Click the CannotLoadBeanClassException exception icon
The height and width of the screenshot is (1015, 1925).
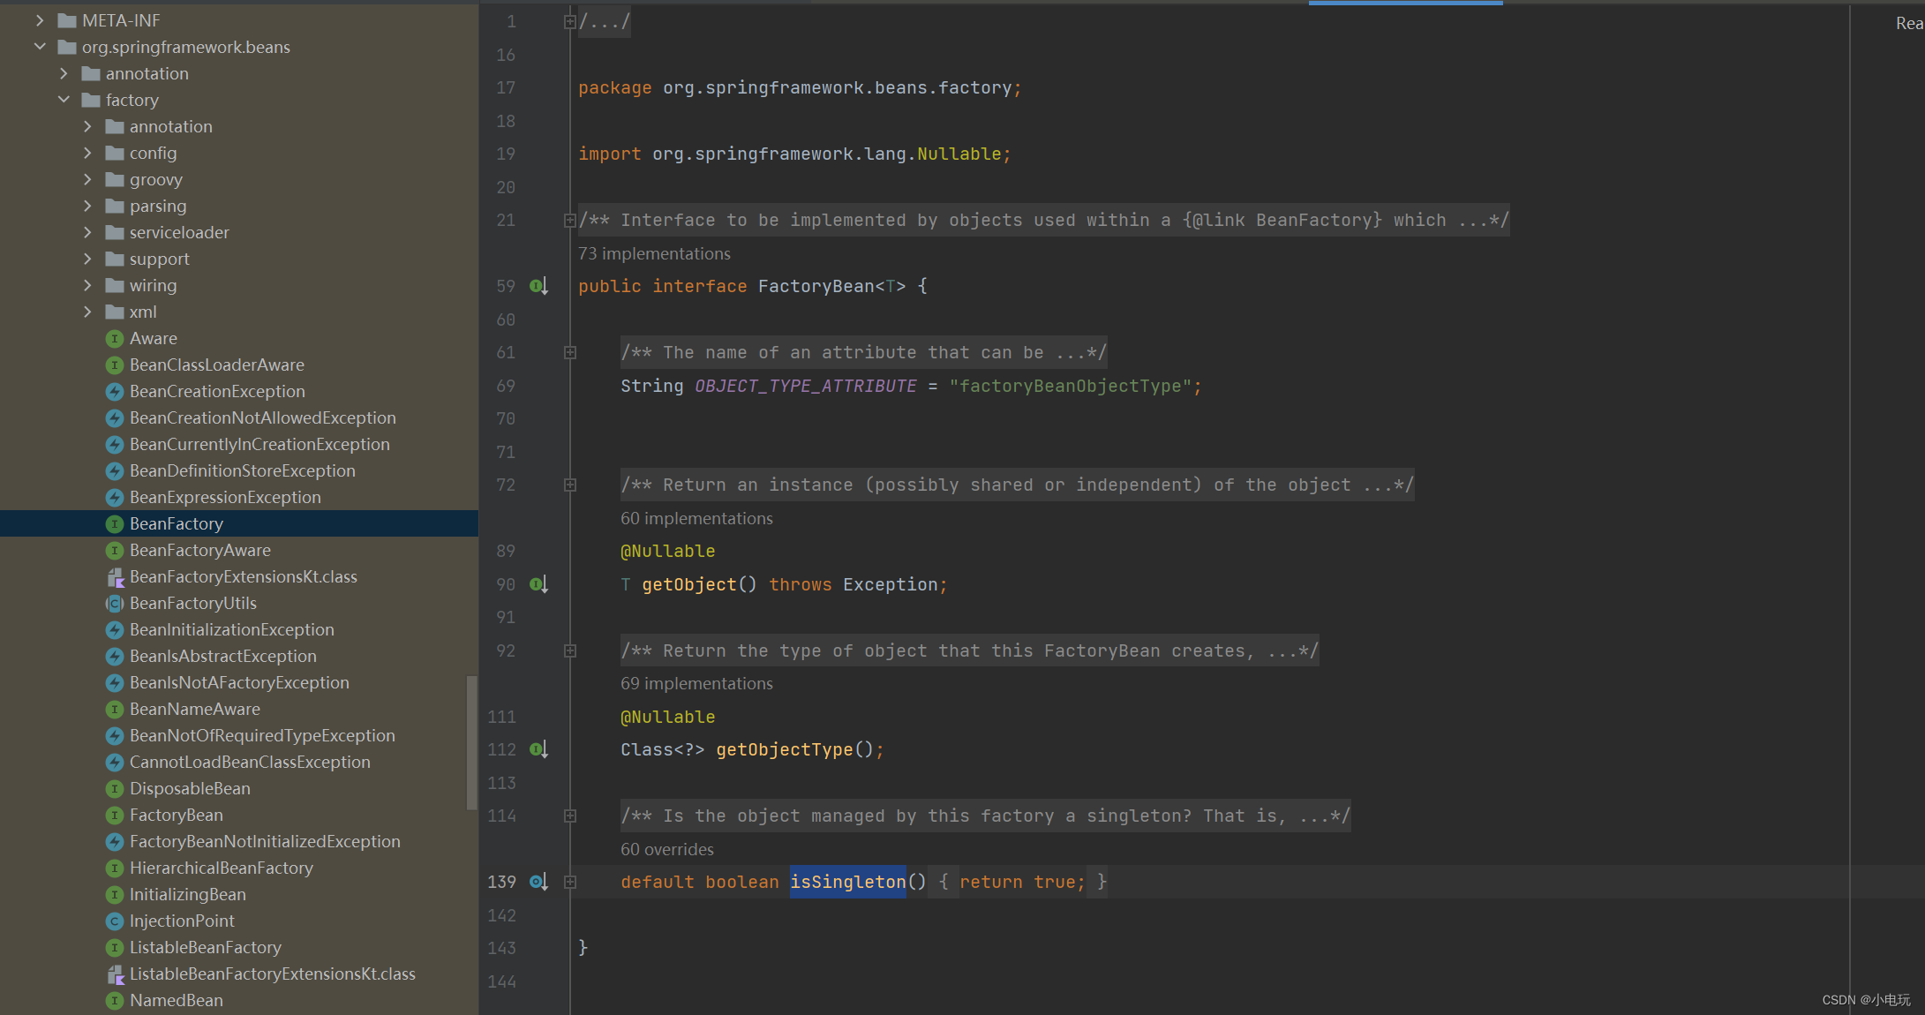click(115, 762)
